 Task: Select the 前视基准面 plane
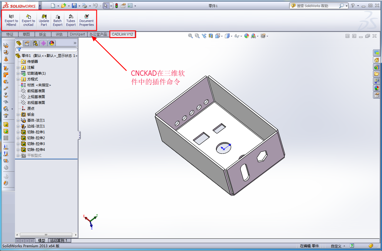coord(36,91)
